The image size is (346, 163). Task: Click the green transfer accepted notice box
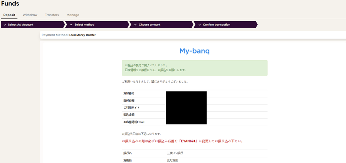pos(194,68)
